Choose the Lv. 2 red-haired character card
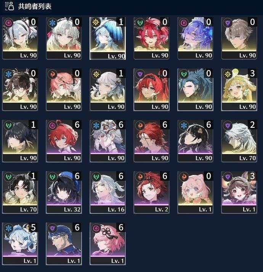 (151, 192)
